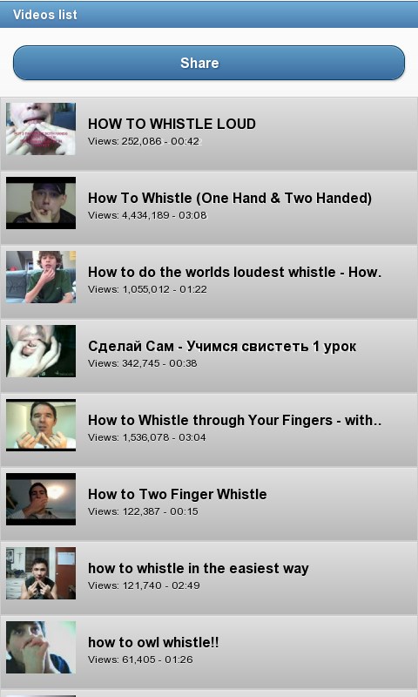Click the Views: 61,405 - 01:26 line
418x697 pixels.
pyautogui.click(x=140, y=660)
